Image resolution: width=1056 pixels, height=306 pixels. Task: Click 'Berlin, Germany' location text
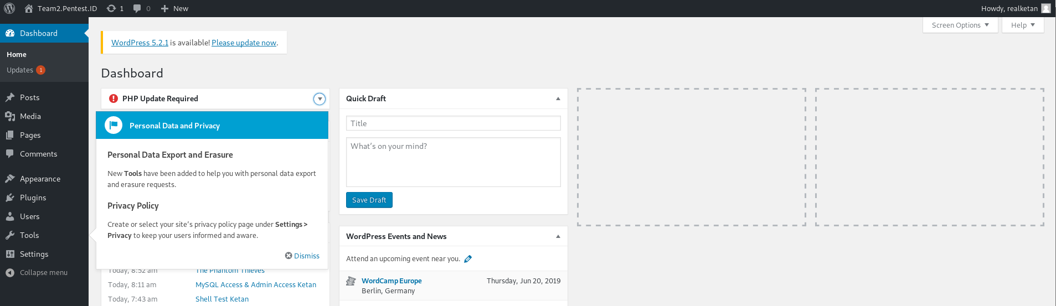388,291
